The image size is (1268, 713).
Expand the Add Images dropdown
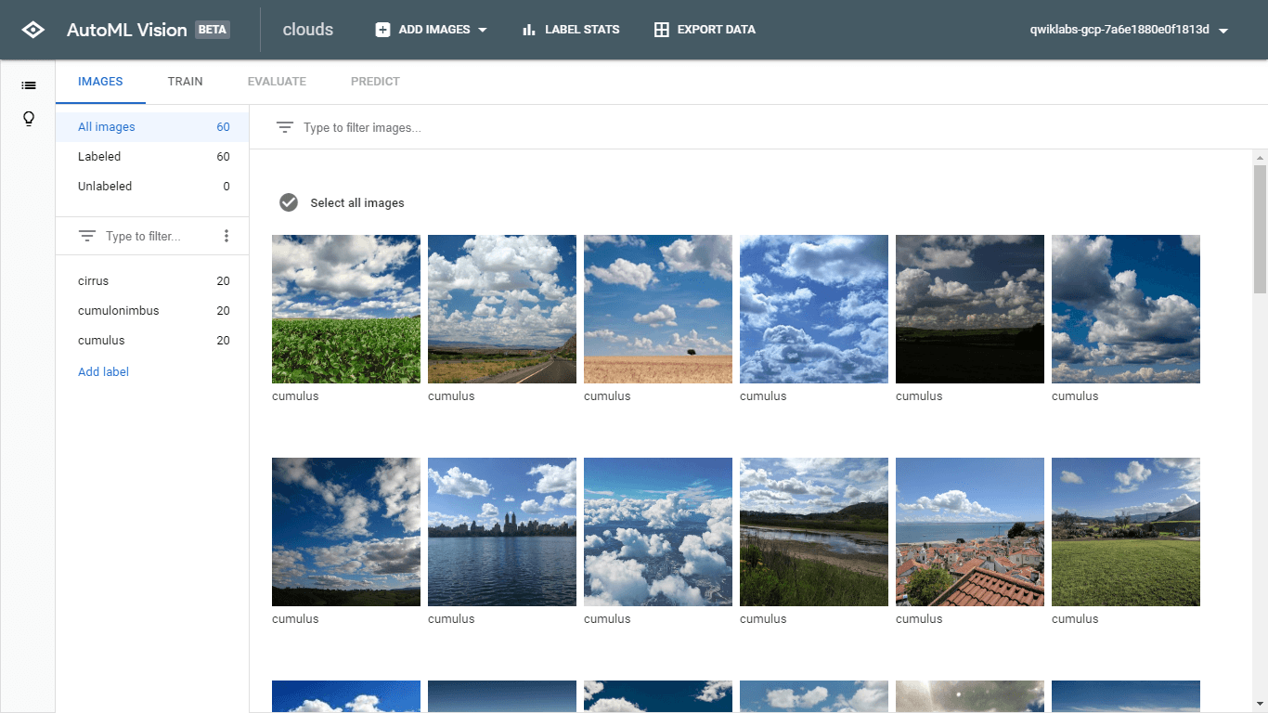pyautogui.click(x=482, y=29)
